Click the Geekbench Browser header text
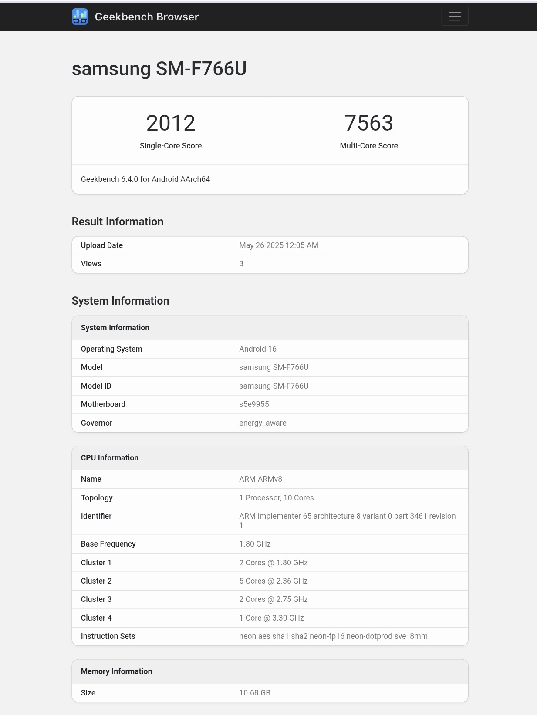 click(x=146, y=17)
